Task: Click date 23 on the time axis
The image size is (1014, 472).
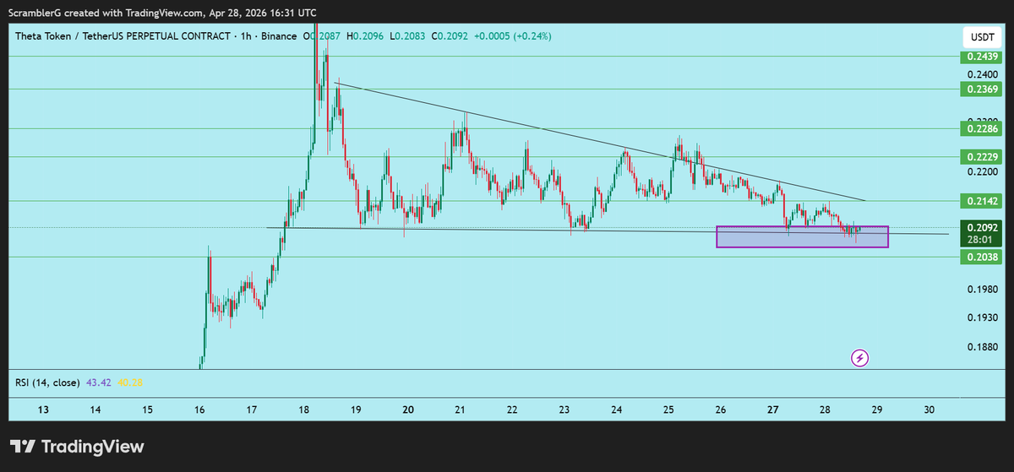Action: tap(564, 410)
